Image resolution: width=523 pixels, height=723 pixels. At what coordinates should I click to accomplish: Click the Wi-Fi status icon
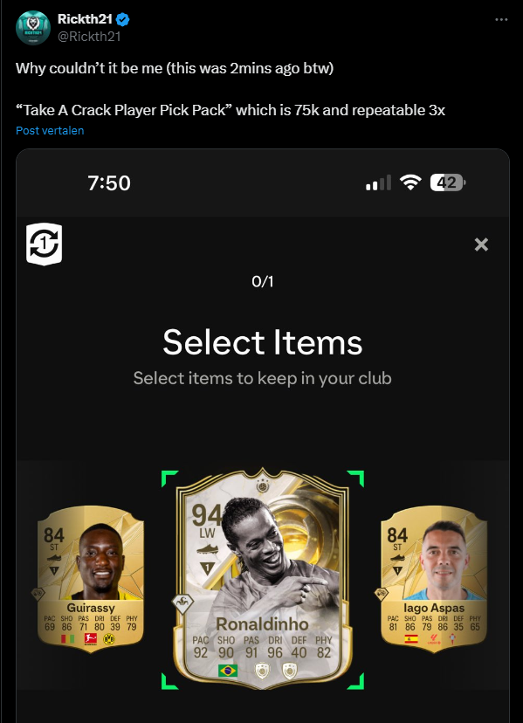410,182
